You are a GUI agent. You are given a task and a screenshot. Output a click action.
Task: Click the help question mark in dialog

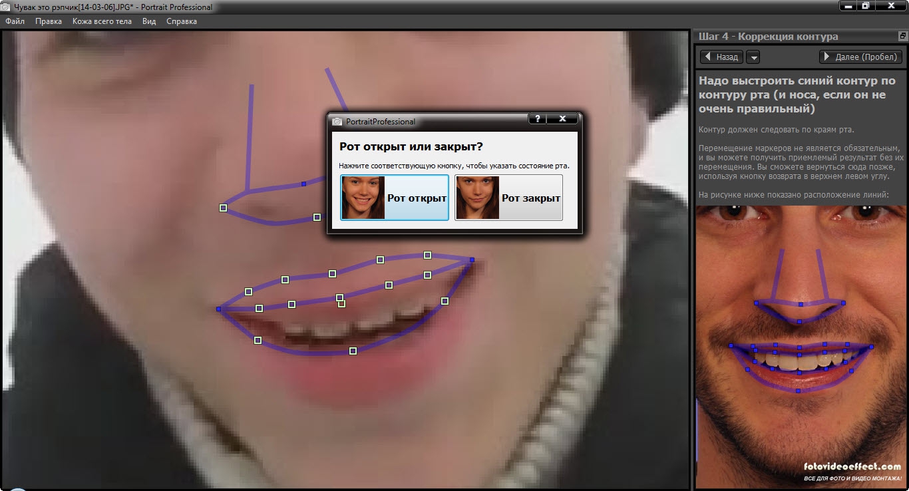point(536,118)
